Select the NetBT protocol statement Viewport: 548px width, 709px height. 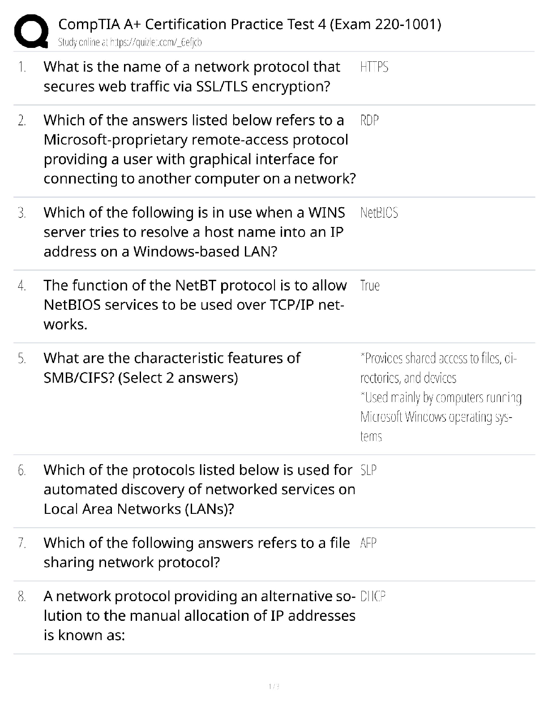[x=195, y=305]
